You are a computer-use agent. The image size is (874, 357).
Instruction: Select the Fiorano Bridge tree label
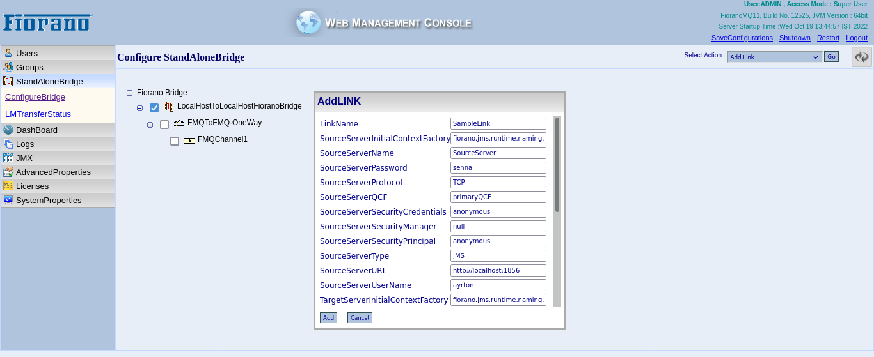click(162, 93)
